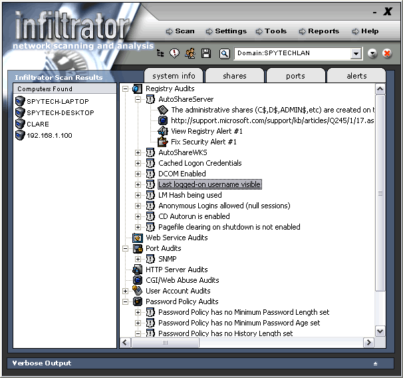Switch to the ports tab
The height and width of the screenshot is (378, 403).
point(295,76)
